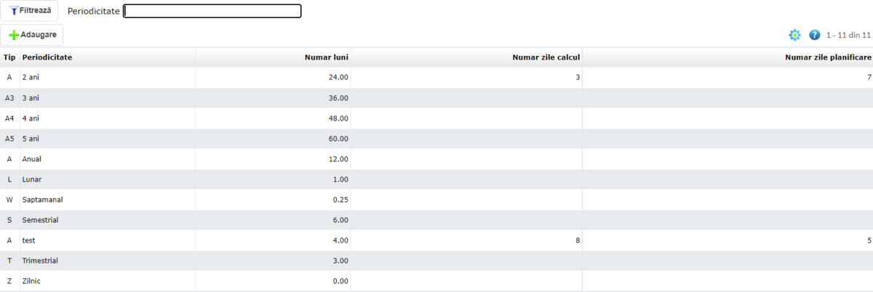Viewport: 873px width, 292px height.
Task: Select the "Semestrial" row
Action: click(40, 220)
